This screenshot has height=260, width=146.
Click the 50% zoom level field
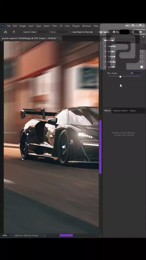point(5,235)
